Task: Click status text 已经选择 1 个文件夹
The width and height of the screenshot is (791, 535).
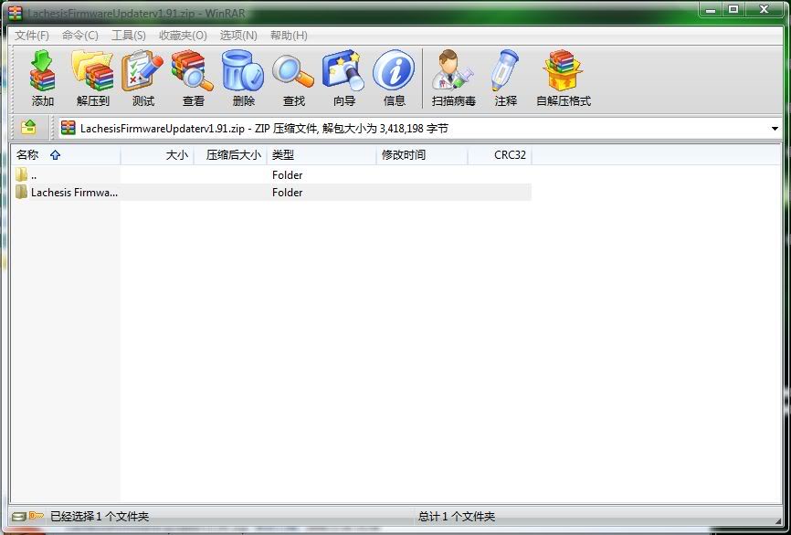Action: point(100,517)
